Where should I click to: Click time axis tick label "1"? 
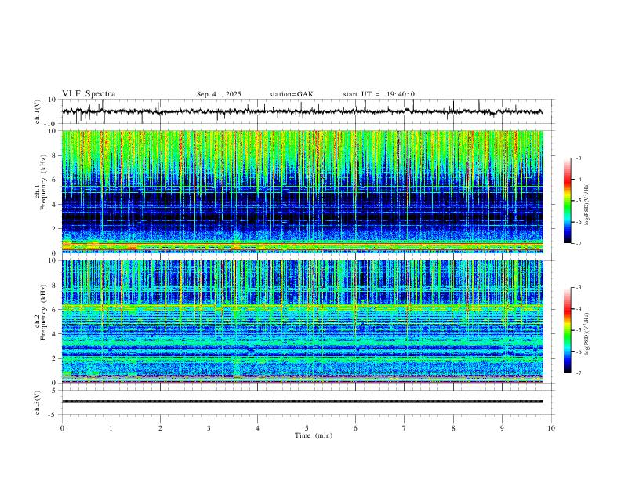coord(111,428)
